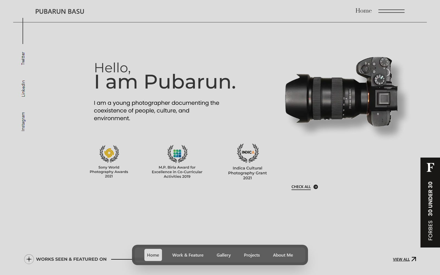The image size is (440, 275).
Task: Click the arrow icon beside CHECK ALL
Action: click(316, 187)
